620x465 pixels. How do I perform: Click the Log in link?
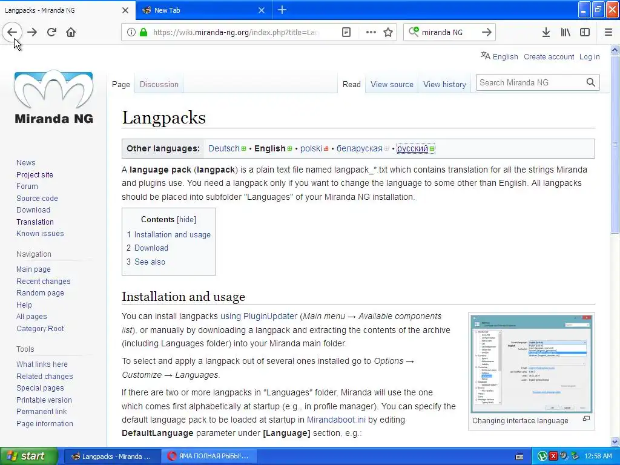590,56
